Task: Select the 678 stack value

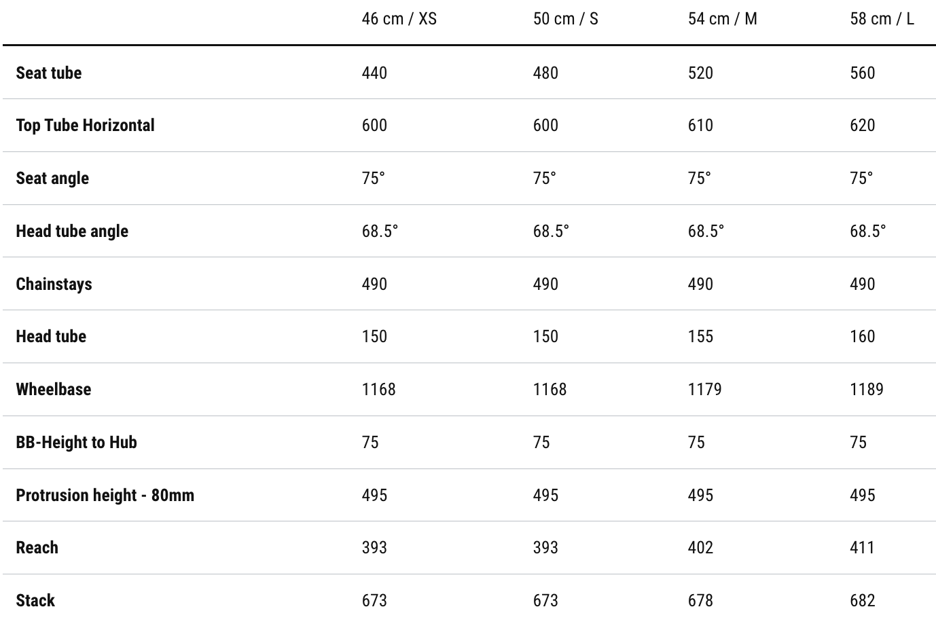Action: click(700, 600)
